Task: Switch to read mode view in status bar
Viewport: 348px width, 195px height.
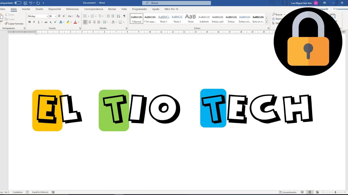Action: (x=302, y=192)
